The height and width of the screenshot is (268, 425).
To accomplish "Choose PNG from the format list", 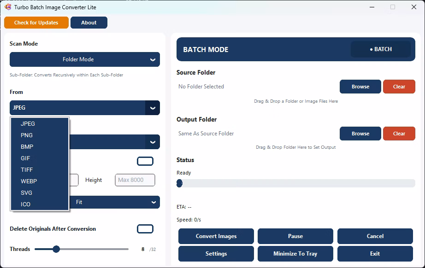I will [40, 135].
